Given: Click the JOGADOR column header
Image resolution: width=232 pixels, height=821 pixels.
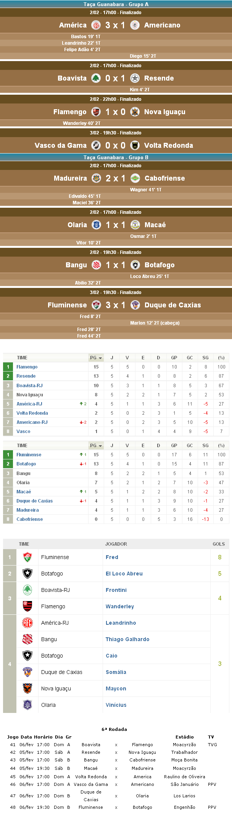Looking at the screenshot, I should coord(116,544).
